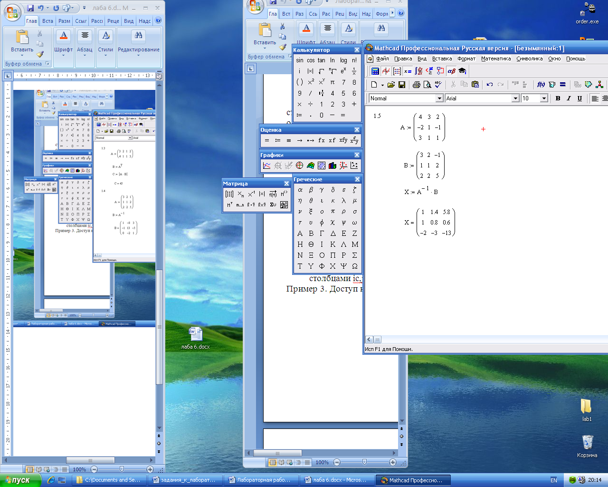Open the Programming palette button in Mathcad
This screenshot has height=487, width=608.
(440, 71)
